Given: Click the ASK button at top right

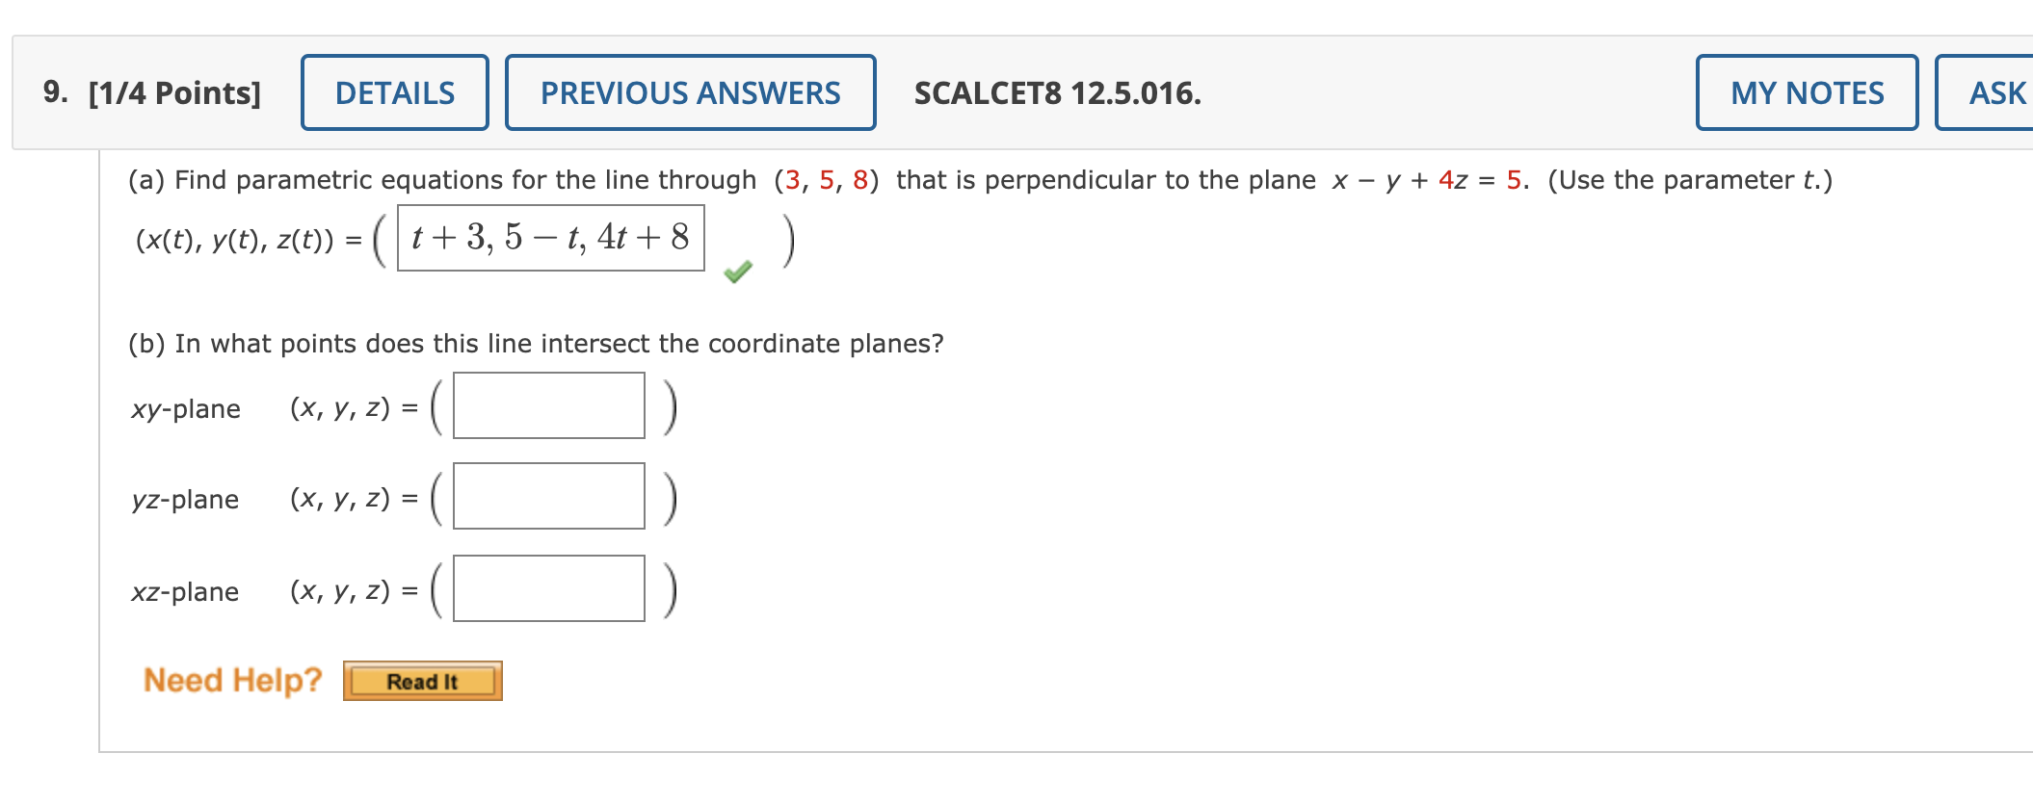Looking at the screenshot, I should coord(2001,92).
